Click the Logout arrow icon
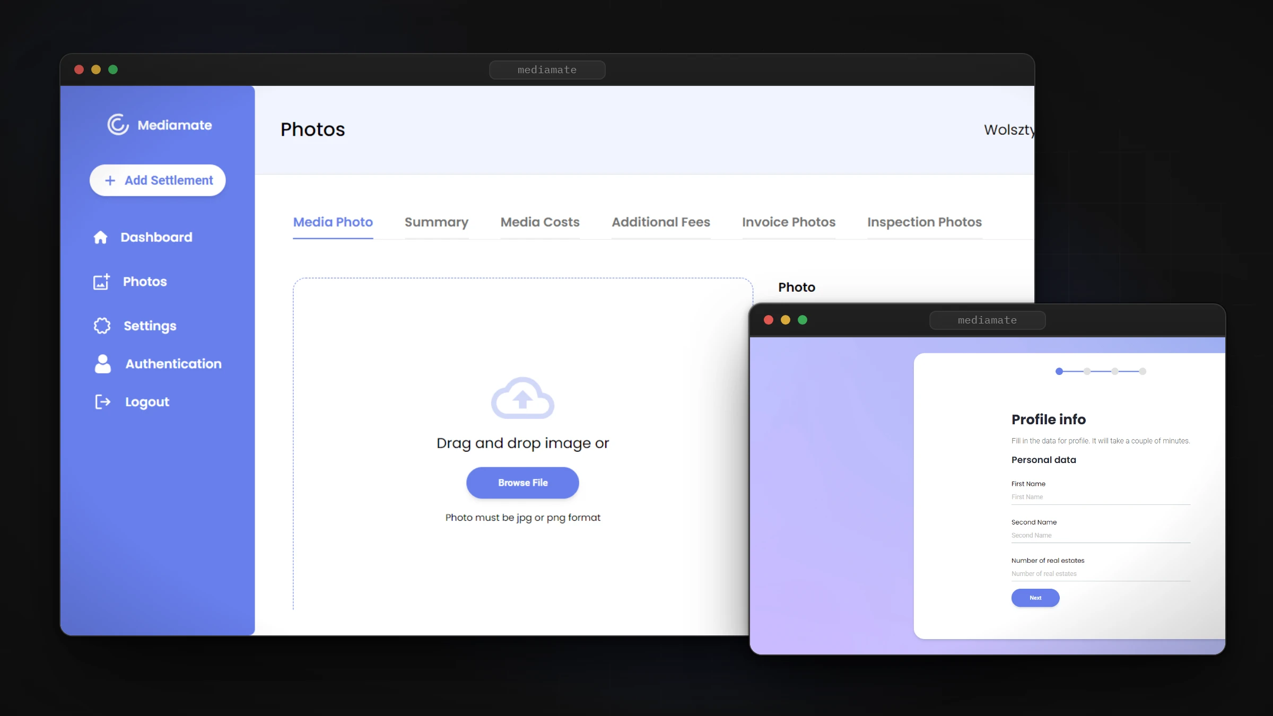The width and height of the screenshot is (1273, 716). pos(102,402)
